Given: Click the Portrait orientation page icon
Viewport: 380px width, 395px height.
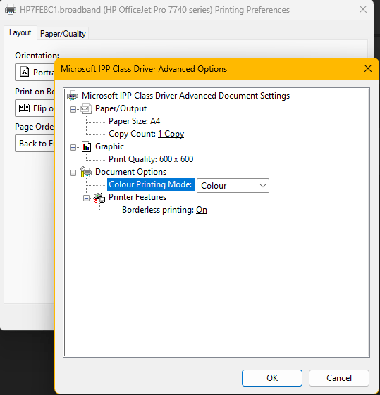Looking at the screenshot, I should point(25,72).
